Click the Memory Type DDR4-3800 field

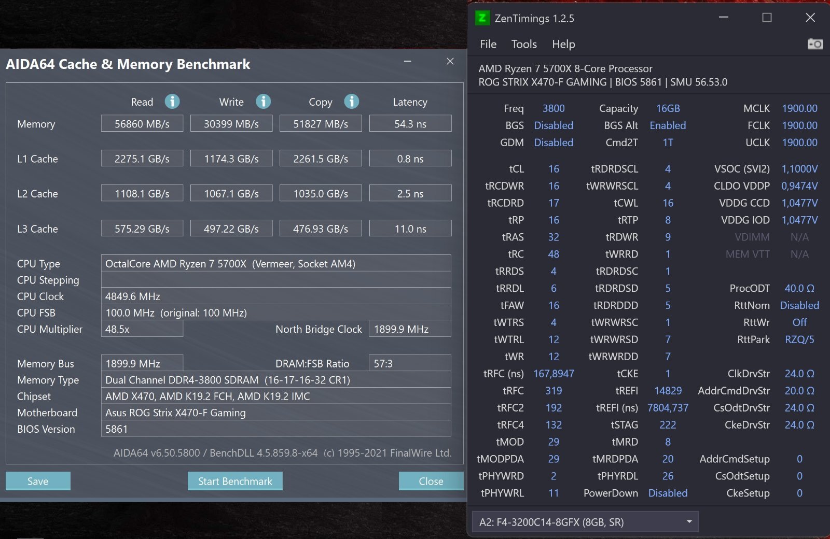coord(276,380)
